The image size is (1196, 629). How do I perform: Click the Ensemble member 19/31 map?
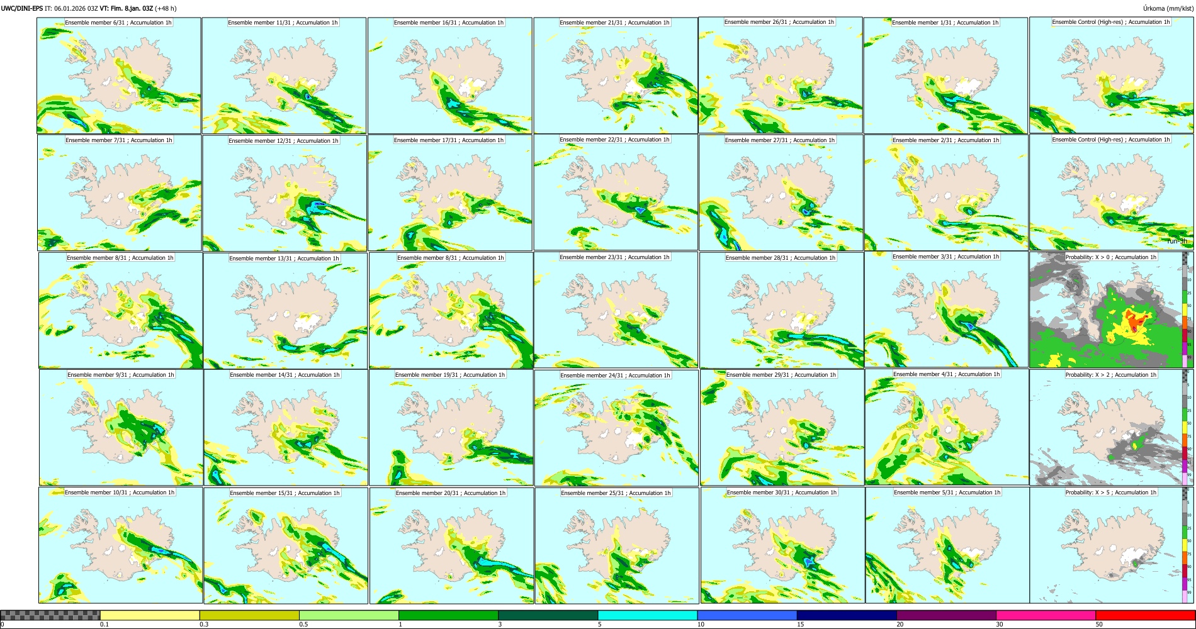(451, 428)
